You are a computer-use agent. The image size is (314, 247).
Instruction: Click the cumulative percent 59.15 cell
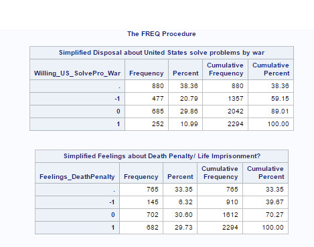pos(270,99)
